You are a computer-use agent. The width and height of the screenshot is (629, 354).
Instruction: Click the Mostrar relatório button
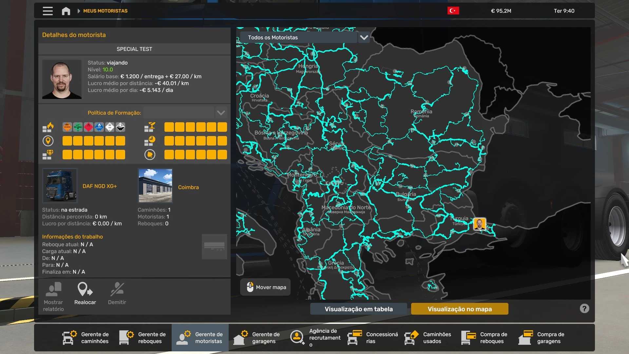(x=53, y=297)
